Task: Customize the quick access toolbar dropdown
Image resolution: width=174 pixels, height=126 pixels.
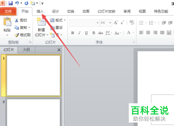Action: coord(42,3)
